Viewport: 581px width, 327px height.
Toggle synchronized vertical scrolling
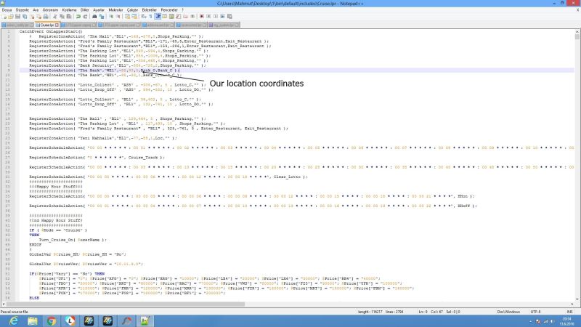click(128, 16)
